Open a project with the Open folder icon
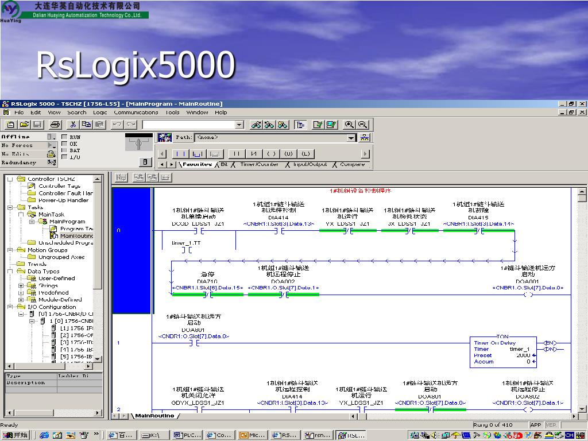Screen dimensions: 588x441 pos(24,125)
